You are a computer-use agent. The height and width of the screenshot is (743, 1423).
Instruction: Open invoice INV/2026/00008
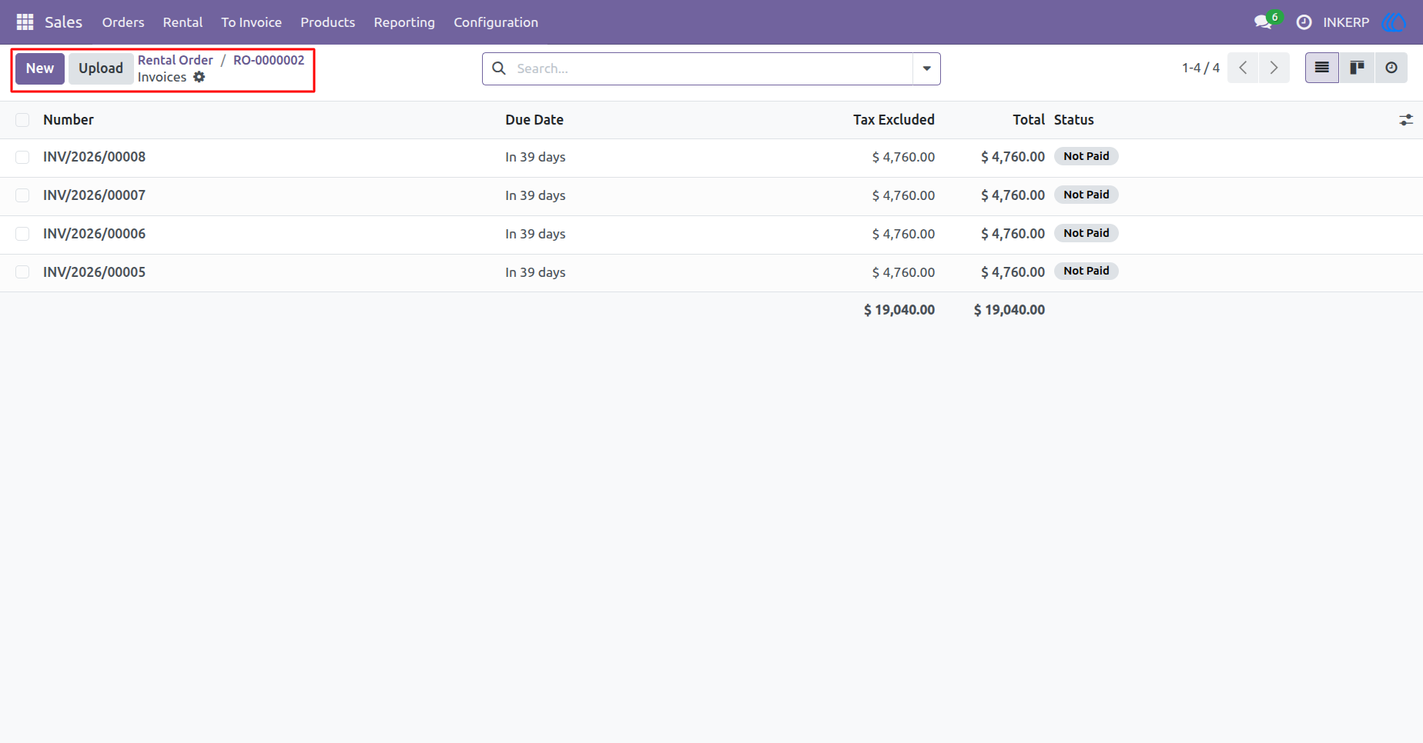94,157
